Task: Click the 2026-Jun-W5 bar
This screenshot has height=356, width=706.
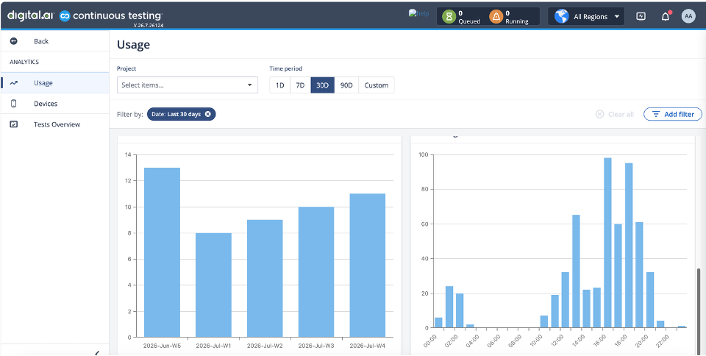Action: point(162,252)
